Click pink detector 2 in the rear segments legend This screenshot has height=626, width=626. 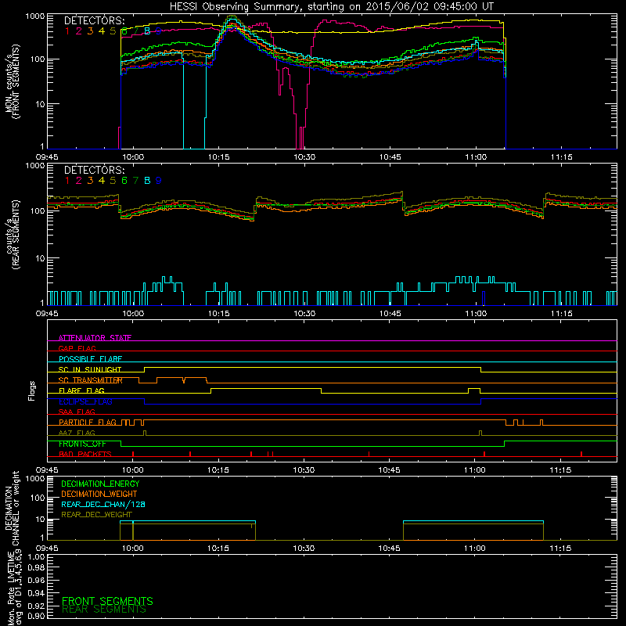[x=79, y=181]
